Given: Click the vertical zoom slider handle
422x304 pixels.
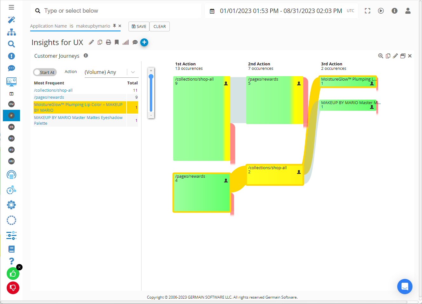Looking at the screenshot, I should click(x=151, y=76).
